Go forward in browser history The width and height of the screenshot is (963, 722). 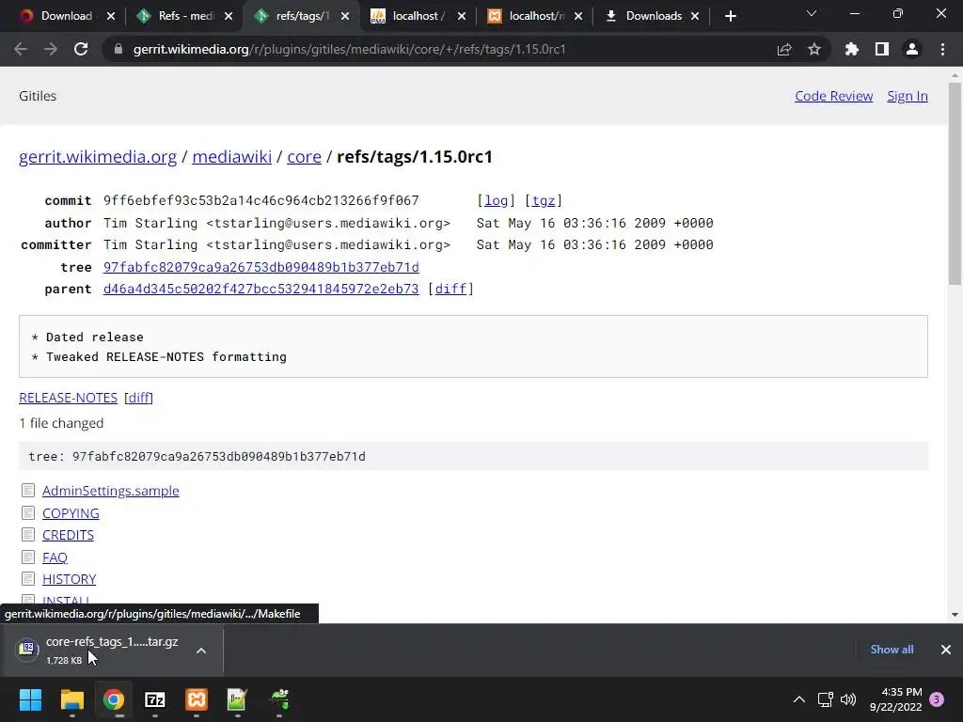coord(51,49)
